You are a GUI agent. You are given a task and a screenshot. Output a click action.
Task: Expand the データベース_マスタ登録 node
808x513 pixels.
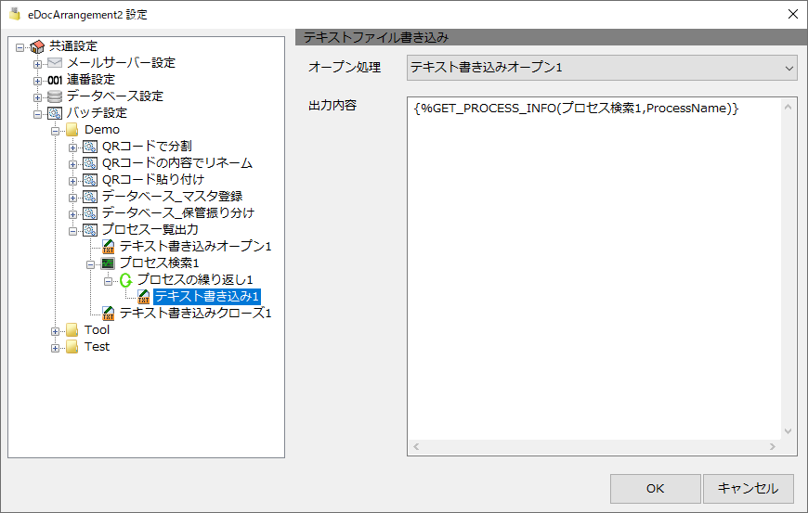[x=72, y=198]
